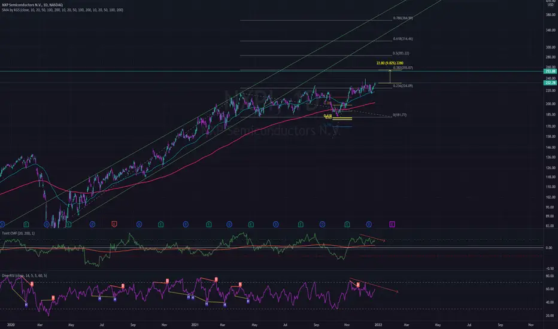Click the 0.5(283.22) Fibonacci level label

[401, 53]
